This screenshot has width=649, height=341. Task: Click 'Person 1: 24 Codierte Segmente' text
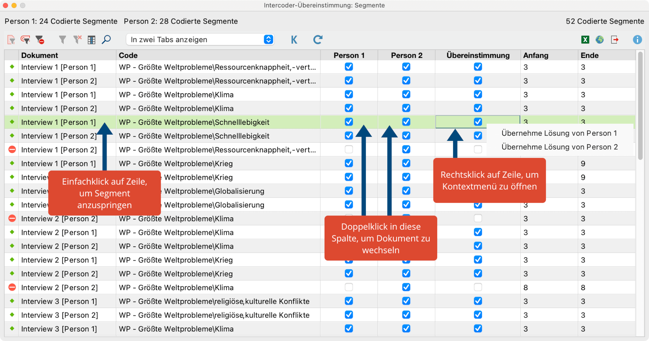[x=61, y=21]
